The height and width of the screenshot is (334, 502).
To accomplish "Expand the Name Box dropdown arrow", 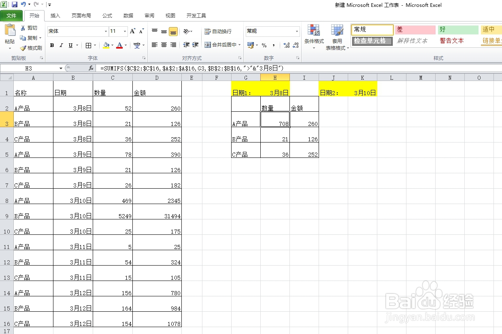I will coord(61,68).
